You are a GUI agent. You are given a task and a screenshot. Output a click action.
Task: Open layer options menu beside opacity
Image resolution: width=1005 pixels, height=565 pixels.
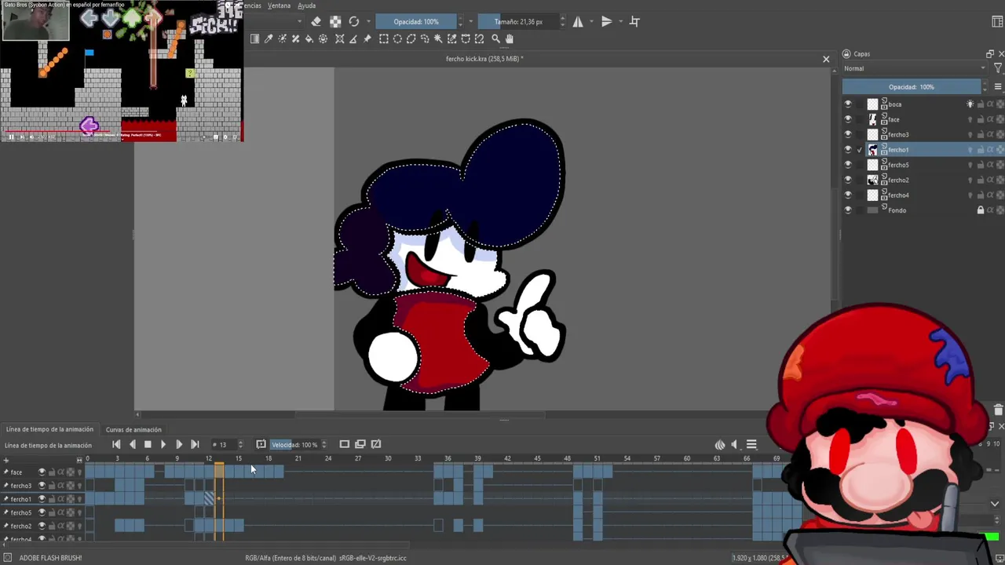click(x=998, y=87)
